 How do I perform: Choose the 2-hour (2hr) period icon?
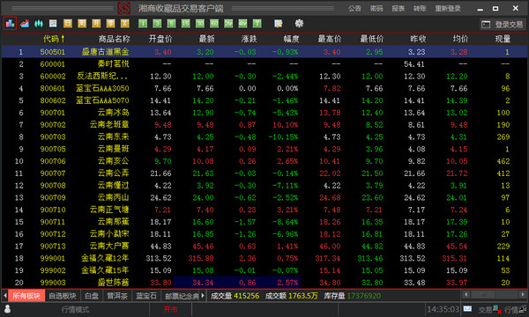tap(228, 23)
